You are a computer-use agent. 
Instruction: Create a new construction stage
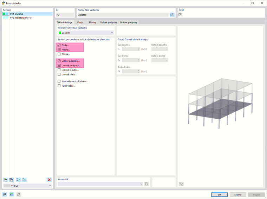point(6,180)
